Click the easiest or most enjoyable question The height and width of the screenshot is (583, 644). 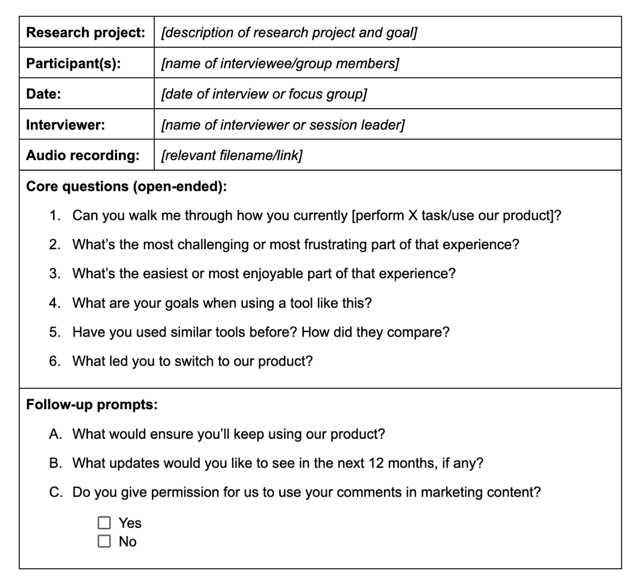(264, 273)
